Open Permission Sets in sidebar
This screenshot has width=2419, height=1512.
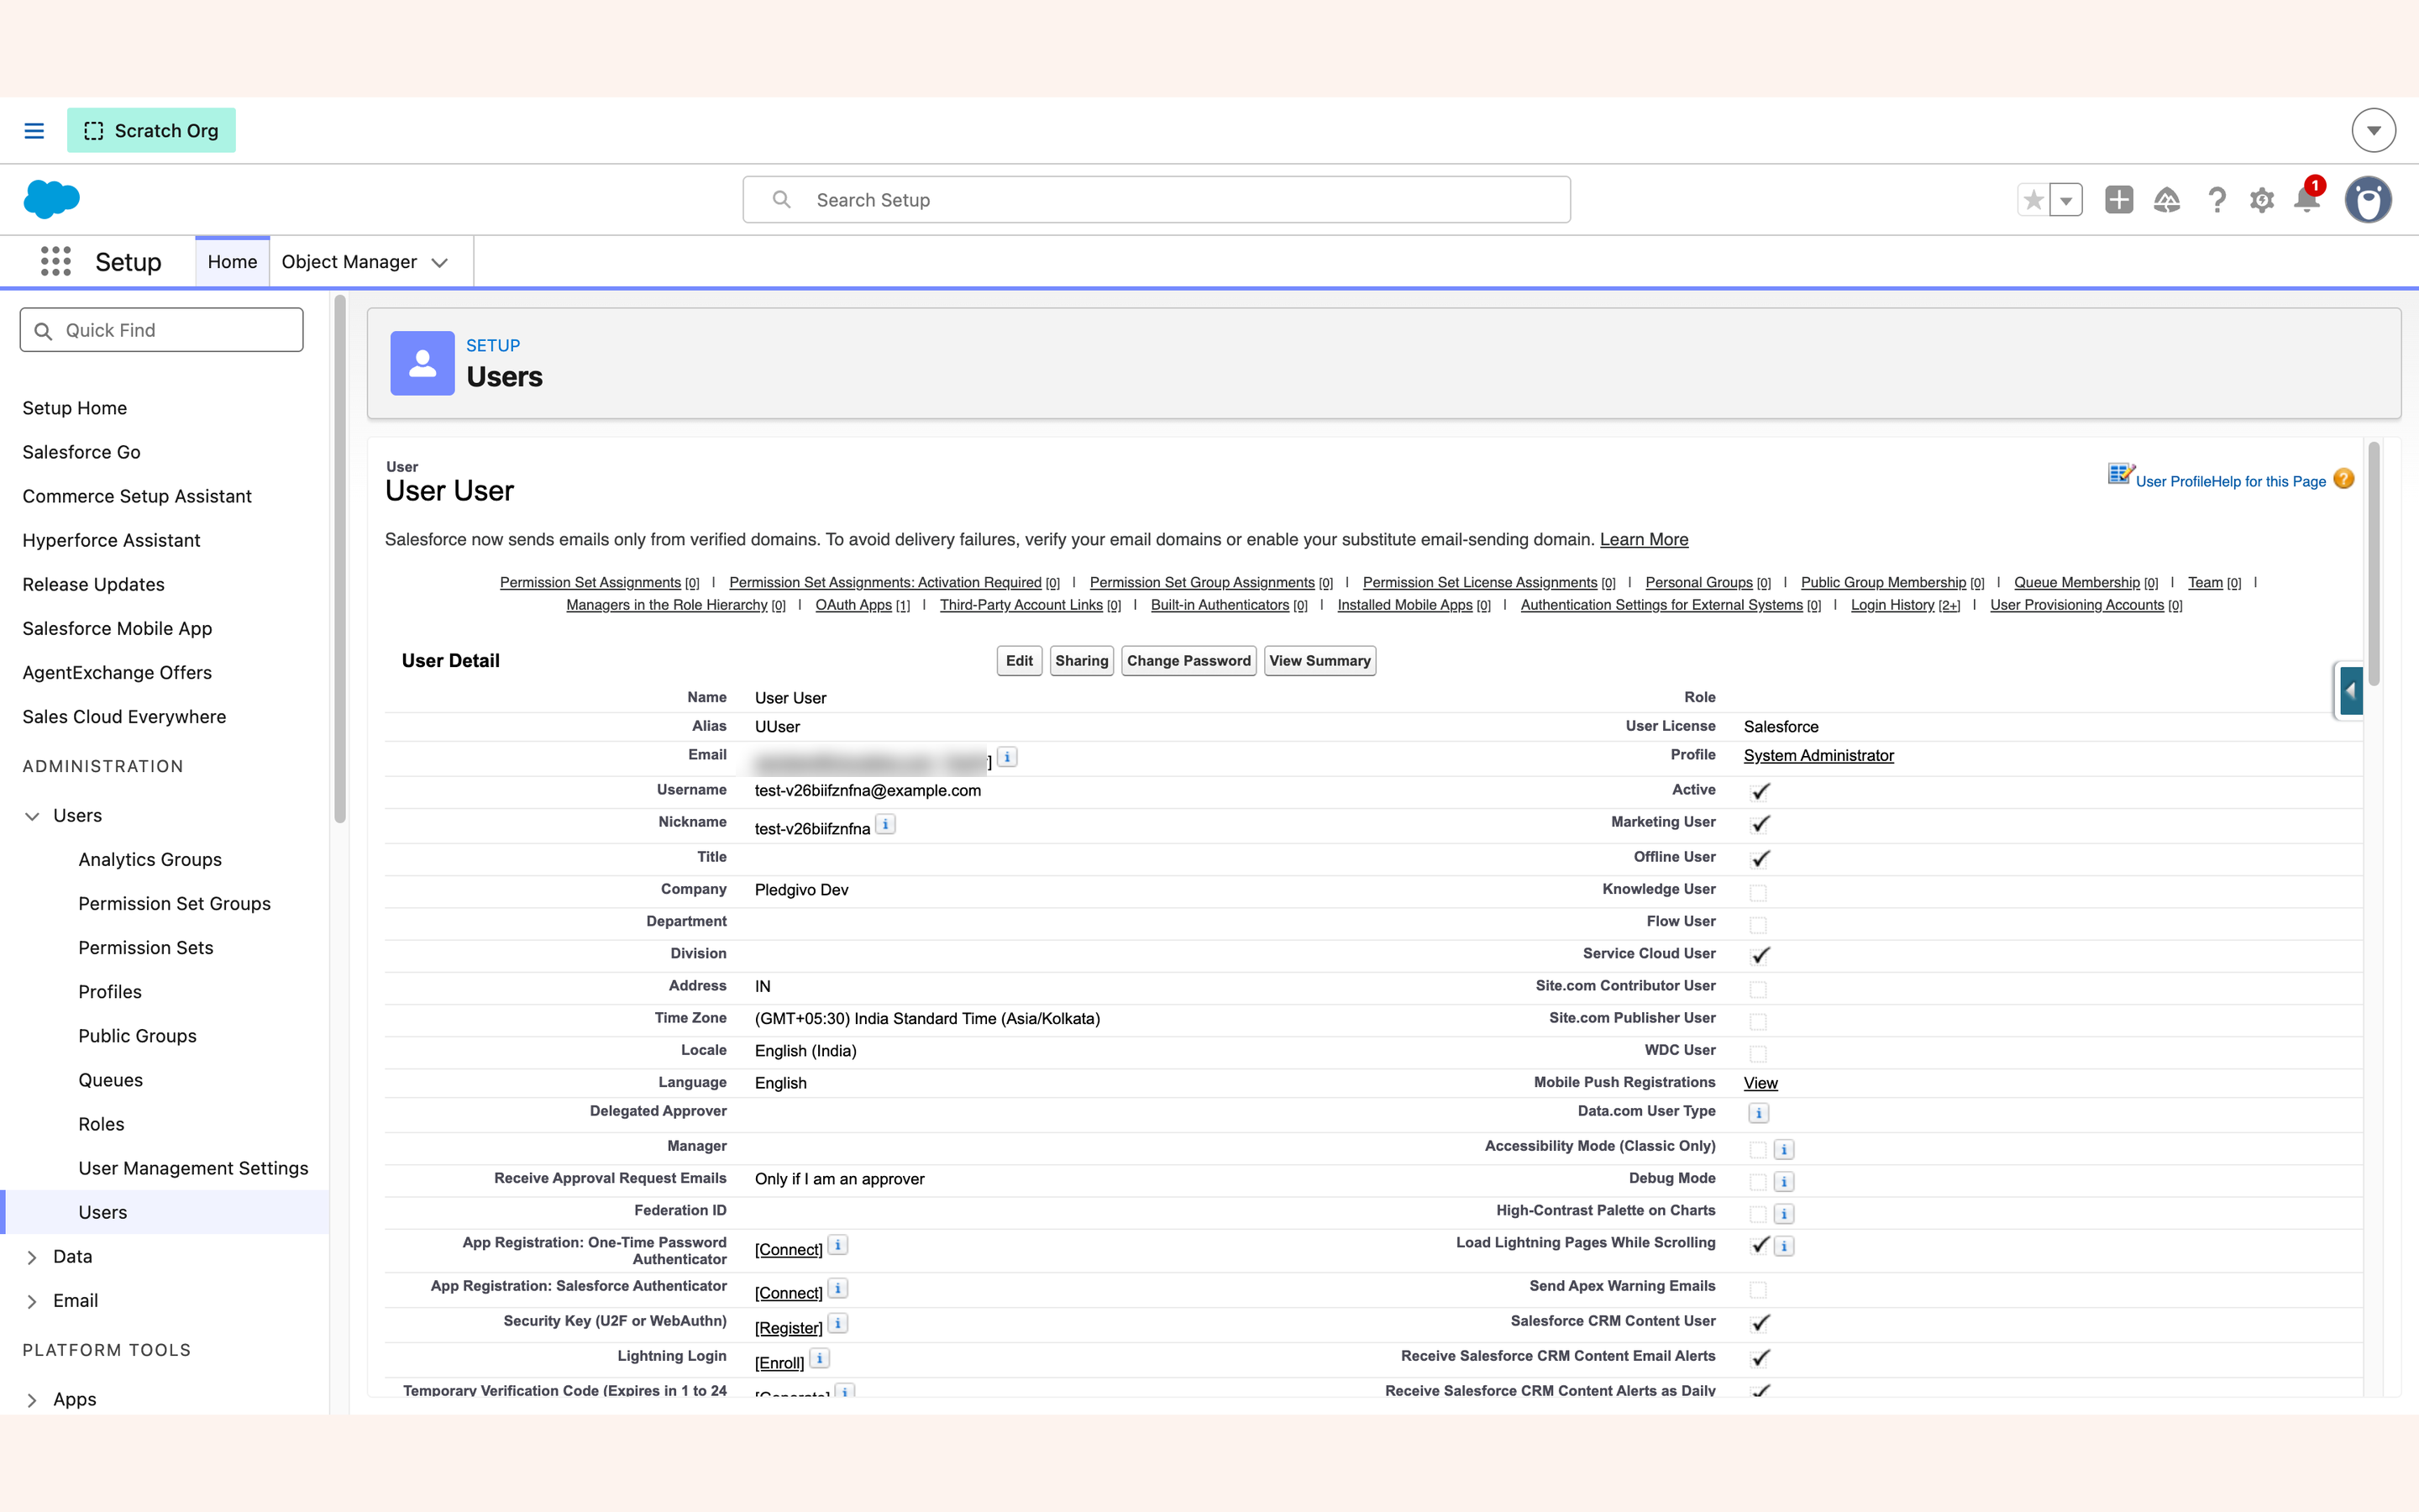tap(146, 948)
